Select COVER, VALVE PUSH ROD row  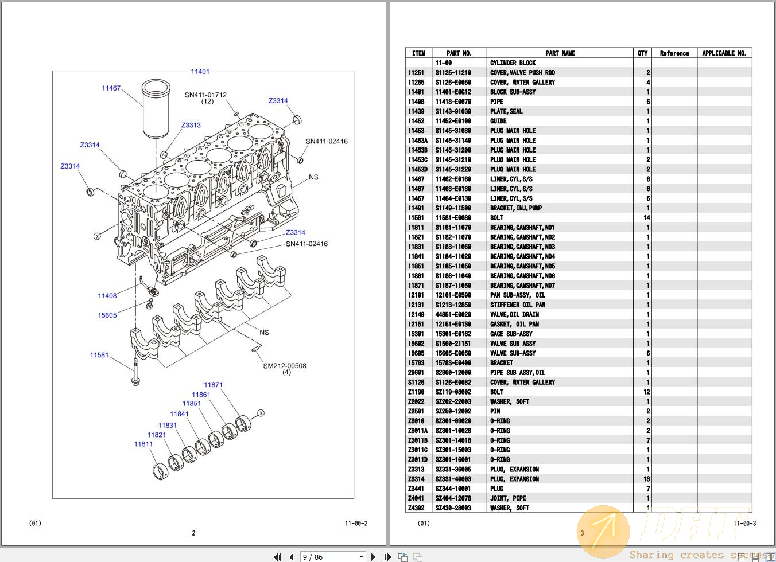pyautogui.click(x=579, y=73)
